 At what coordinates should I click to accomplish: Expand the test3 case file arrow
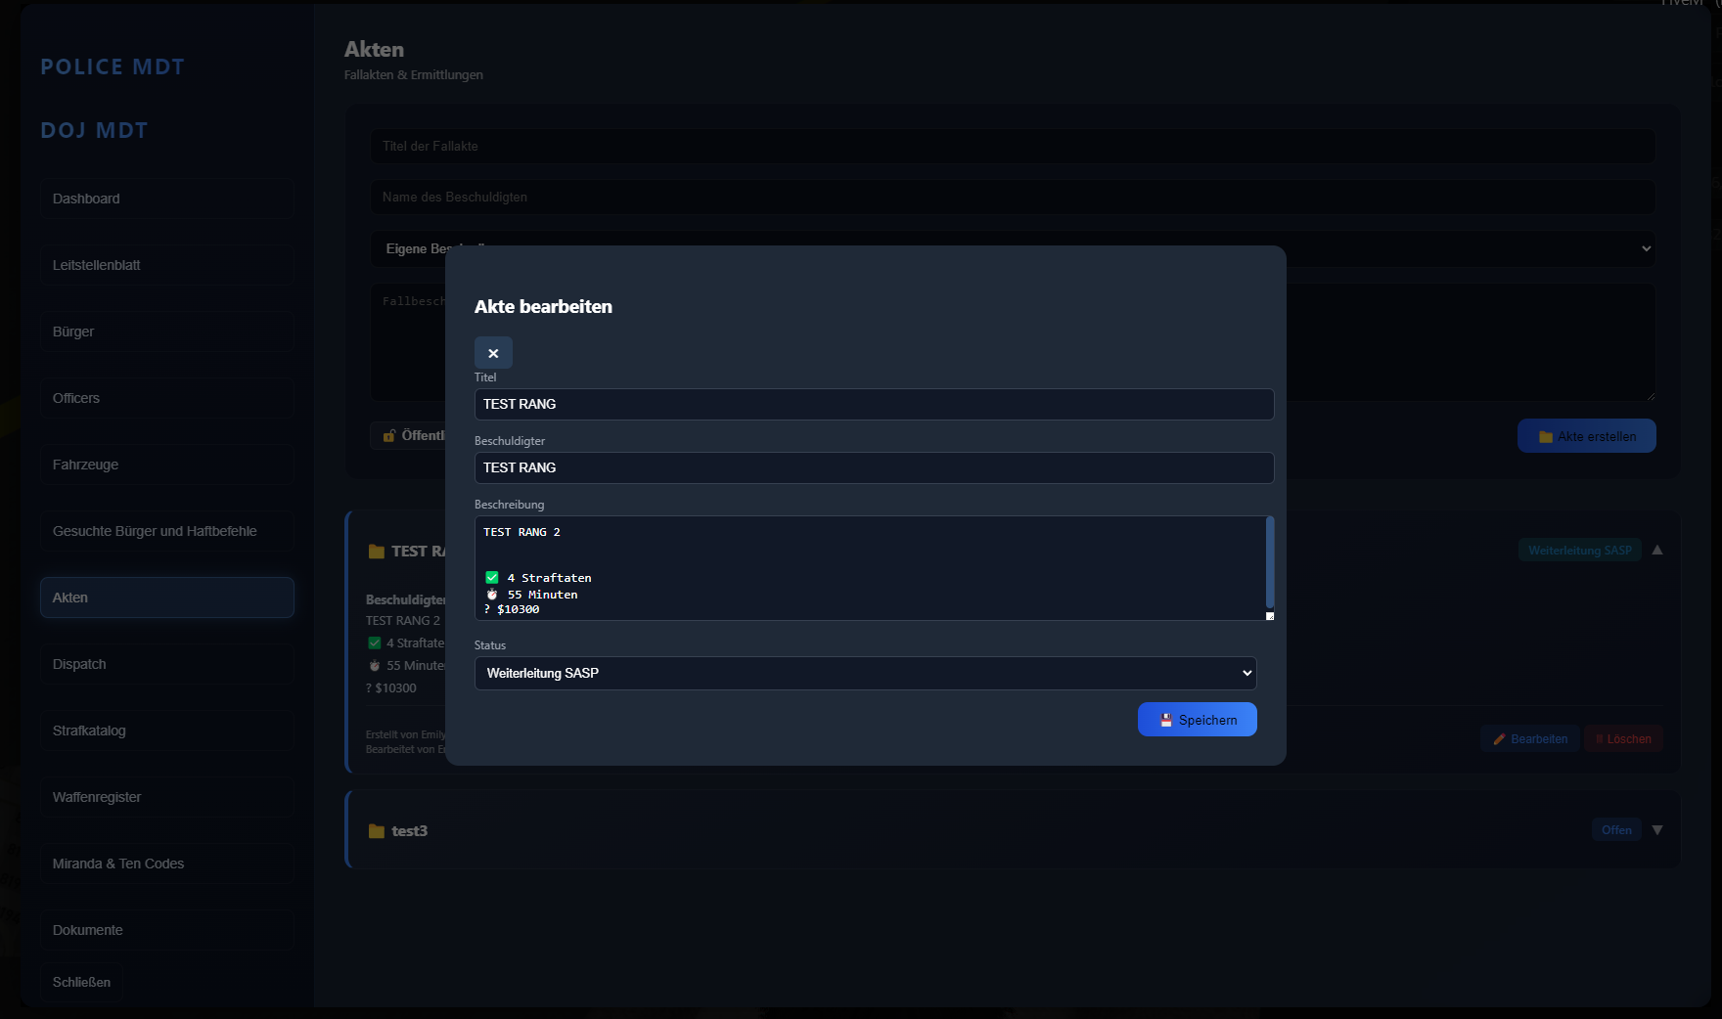click(x=1657, y=830)
